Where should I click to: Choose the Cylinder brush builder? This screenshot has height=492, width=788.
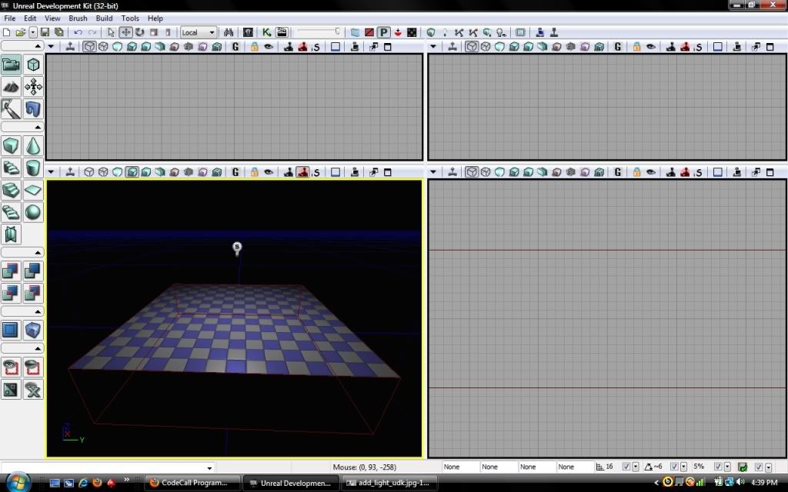pos(33,168)
